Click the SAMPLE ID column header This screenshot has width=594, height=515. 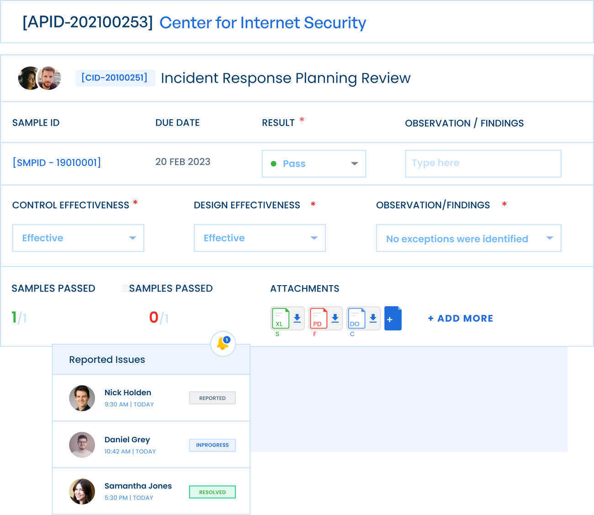point(36,122)
